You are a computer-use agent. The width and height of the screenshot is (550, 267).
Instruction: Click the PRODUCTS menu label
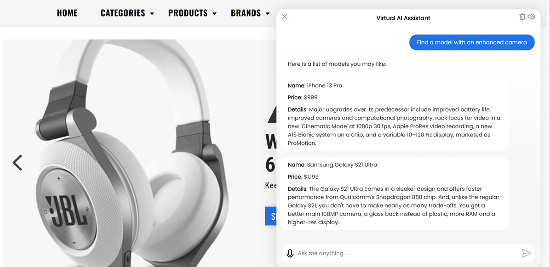click(188, 13)
